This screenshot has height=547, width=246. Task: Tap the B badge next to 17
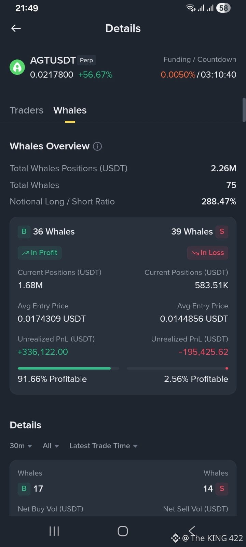[x=24, y=489]
